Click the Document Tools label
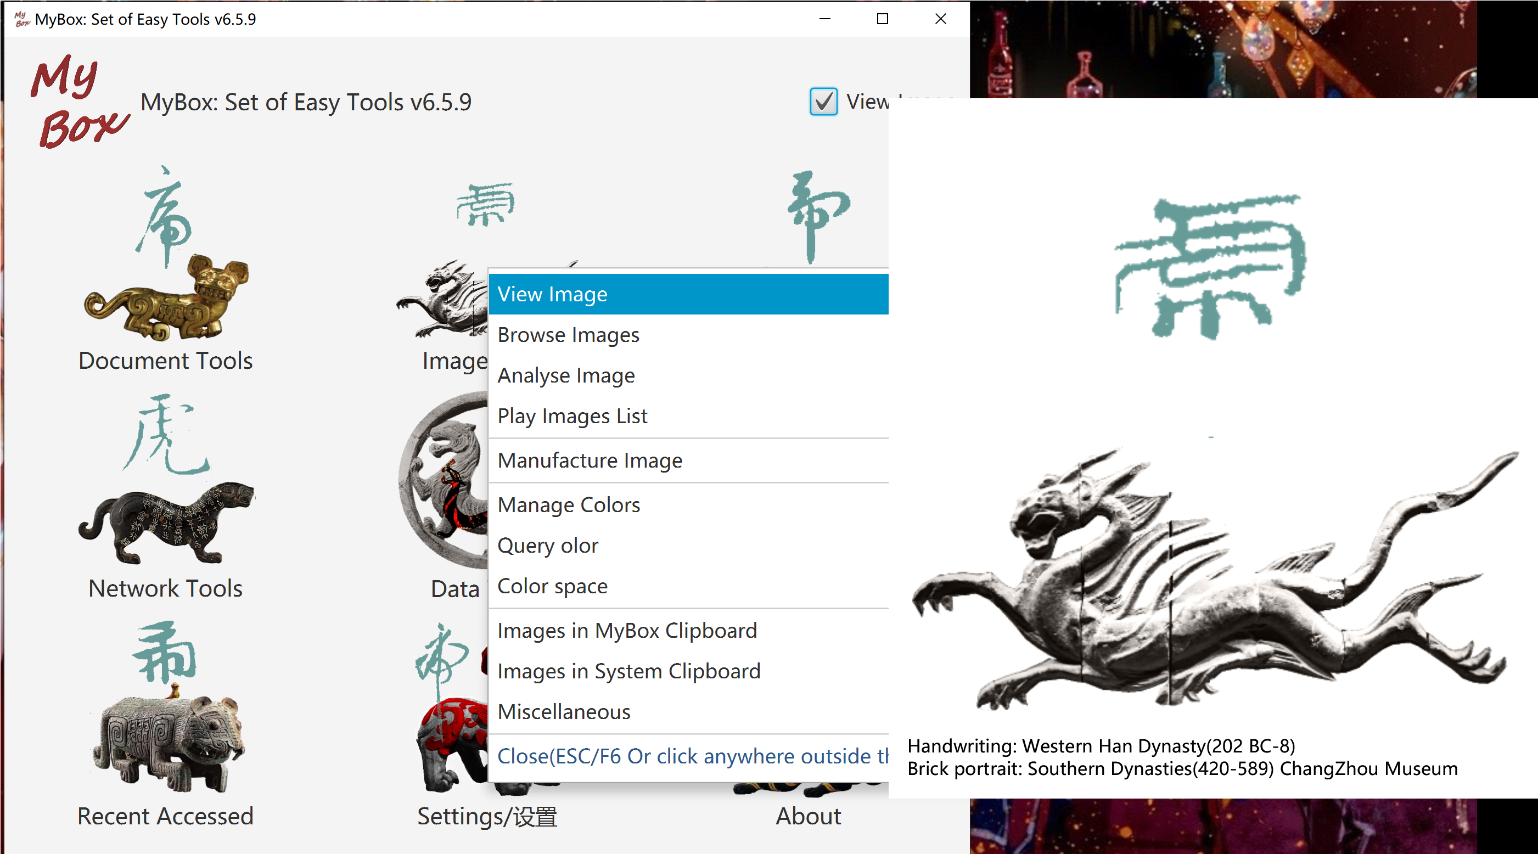This screenshot has height=854, width=1538. click(x=166, y=361)
